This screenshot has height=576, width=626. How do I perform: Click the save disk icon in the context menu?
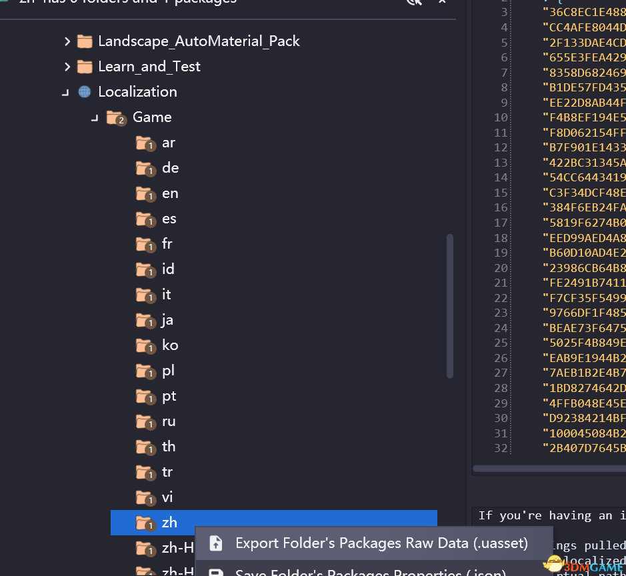click(x=216, y=572)
